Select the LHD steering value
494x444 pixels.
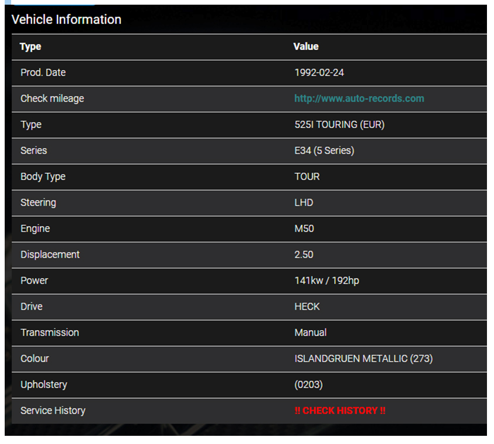pos(304,202)
